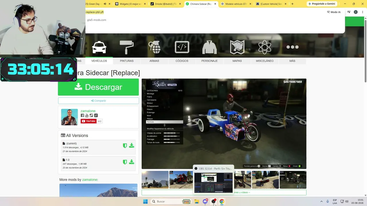Open the paint roller Pinturas icon
This screenshot has width=367, height=206.
(x=126, y=47)
